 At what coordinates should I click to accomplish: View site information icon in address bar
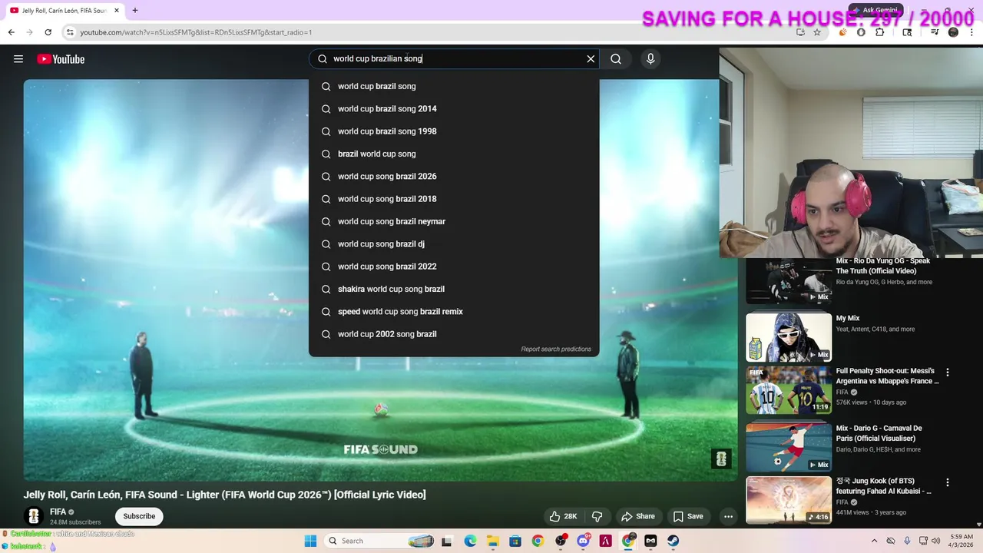coord(70,32)
